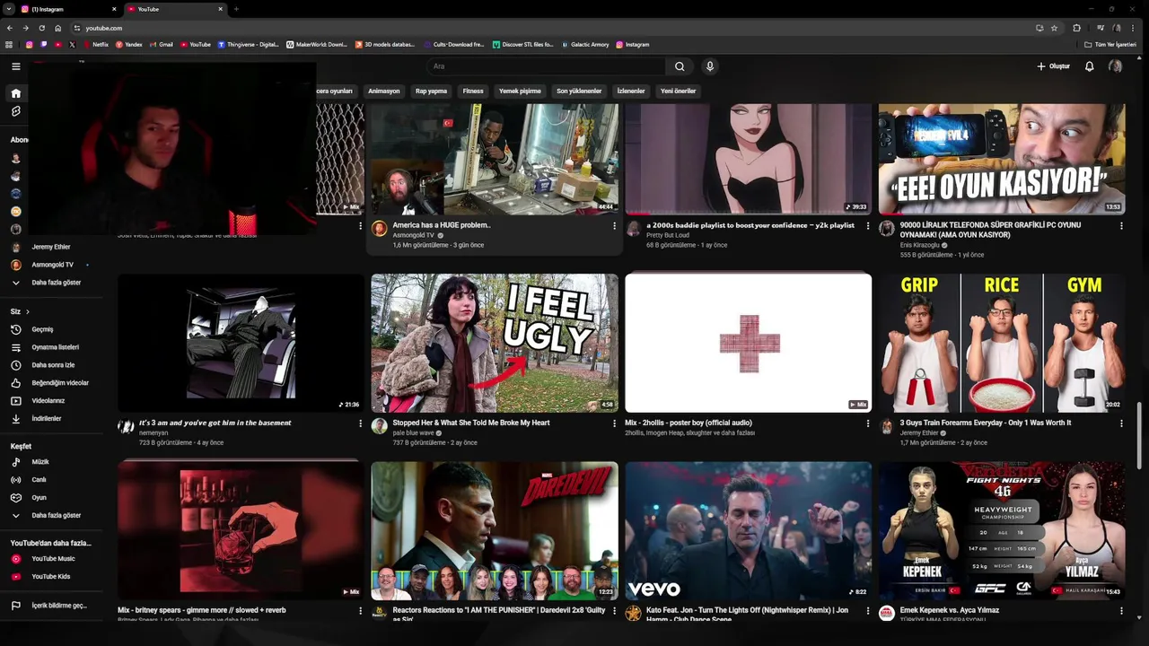Open the notifications bell
1149x646 pixels.
point(1089,66)
